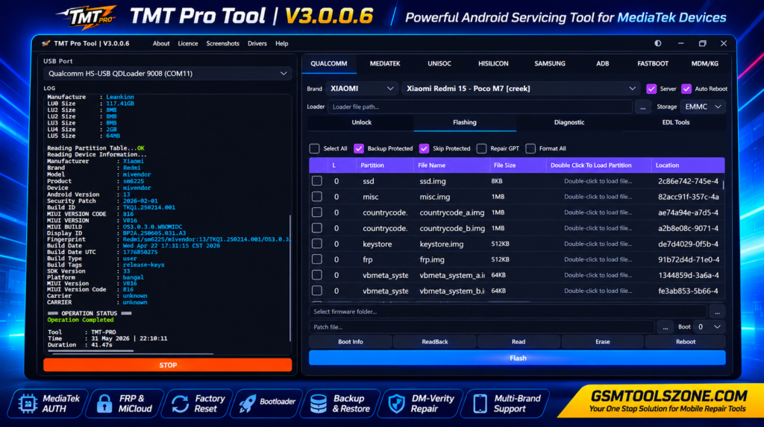Viewport: 764px width, 427px height.
Task: Switch to the MEDIATEK tab
Action: click(385, 64)
